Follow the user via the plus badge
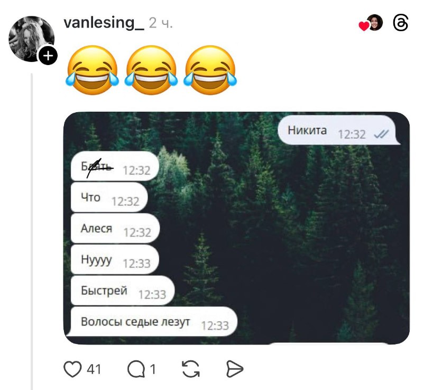The width and height of the screenshot is (423, 390). click(48, 56)
